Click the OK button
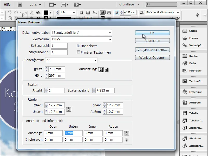 point(152,33)
